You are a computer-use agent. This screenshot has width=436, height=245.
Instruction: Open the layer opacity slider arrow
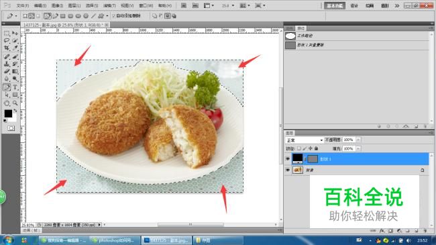tap(358, 140)
